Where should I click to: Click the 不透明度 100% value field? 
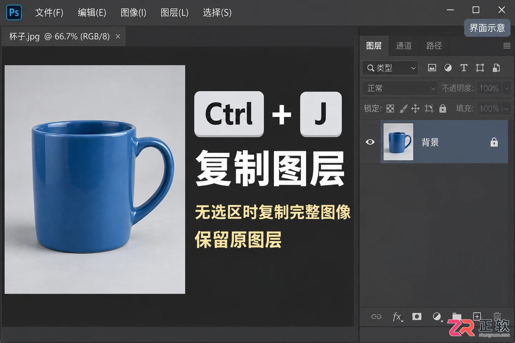point(489,88)
